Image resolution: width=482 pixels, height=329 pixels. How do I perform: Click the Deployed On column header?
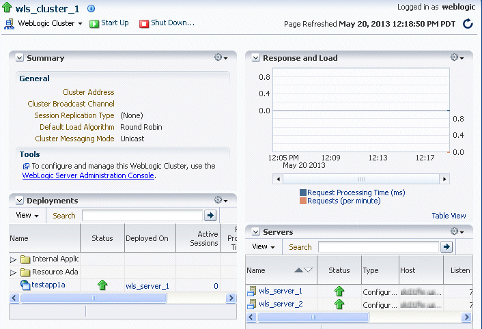tap(150, 238)
